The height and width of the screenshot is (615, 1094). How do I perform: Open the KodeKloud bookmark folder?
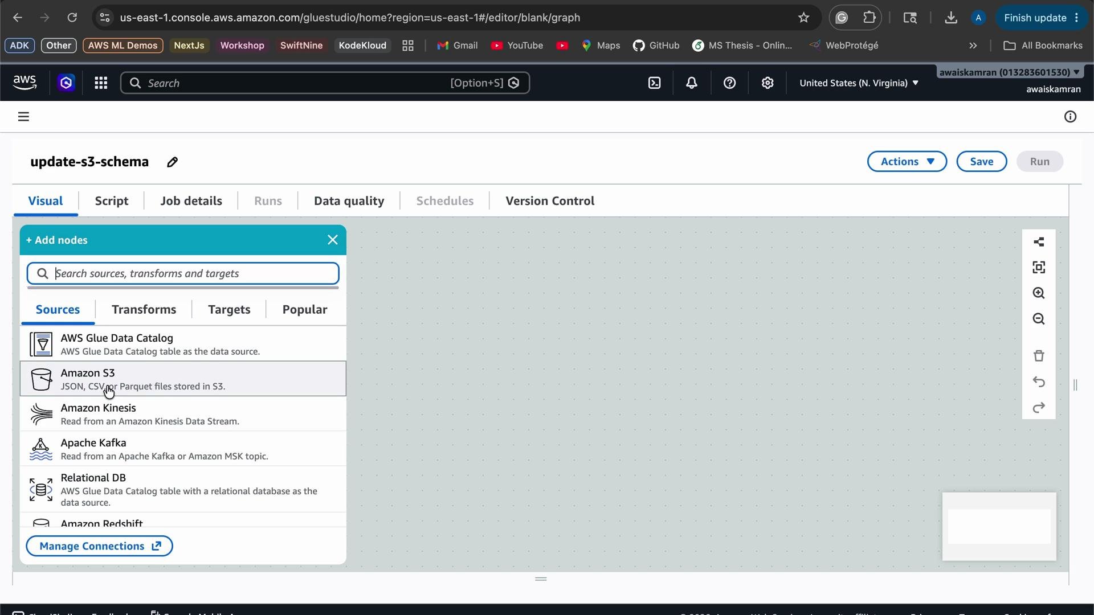362,46
